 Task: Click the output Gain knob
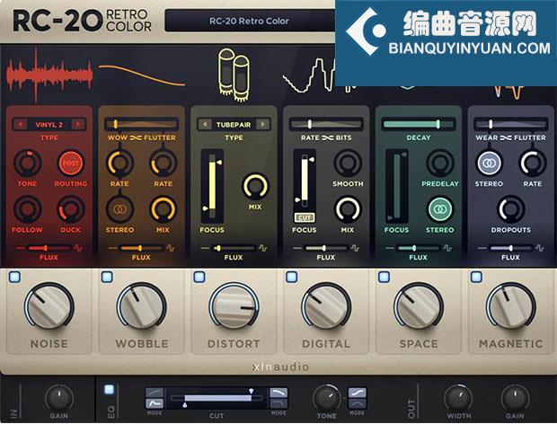coord(515,398)
